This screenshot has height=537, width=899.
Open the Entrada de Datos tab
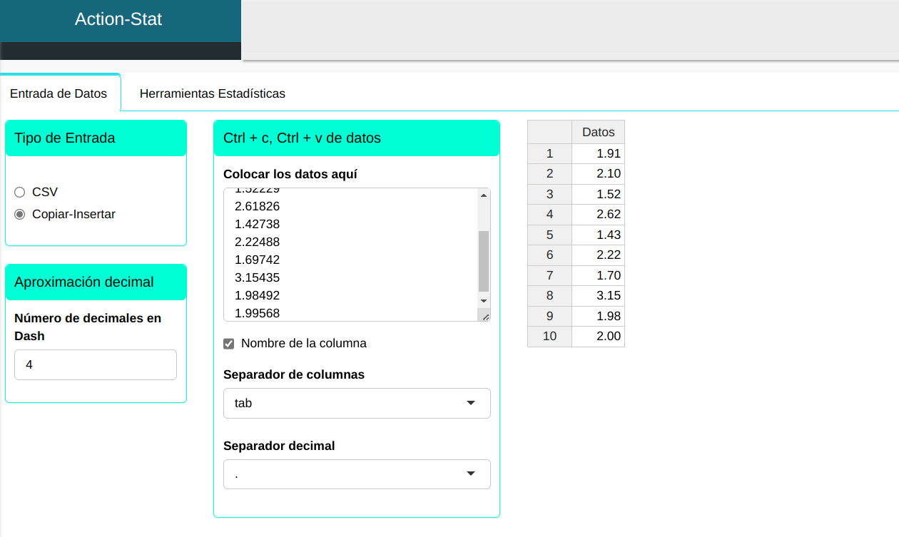(x=59, y=93)
